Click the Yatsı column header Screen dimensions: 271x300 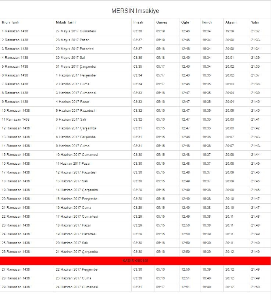[x=255, y=22]
